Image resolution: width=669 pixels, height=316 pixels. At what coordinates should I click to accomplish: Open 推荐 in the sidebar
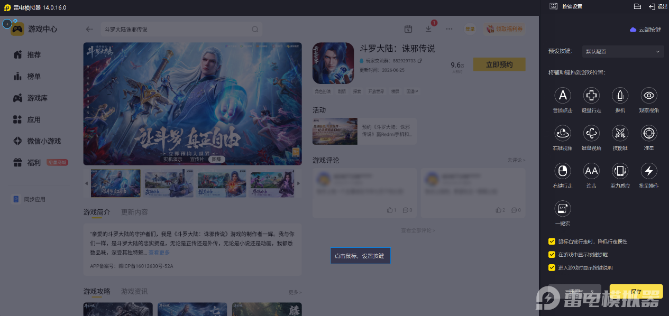pyautogui.click(x=34, y=55)
